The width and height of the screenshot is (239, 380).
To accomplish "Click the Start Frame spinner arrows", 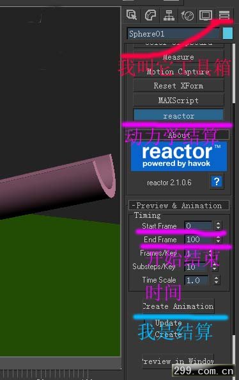I will 218,226.
